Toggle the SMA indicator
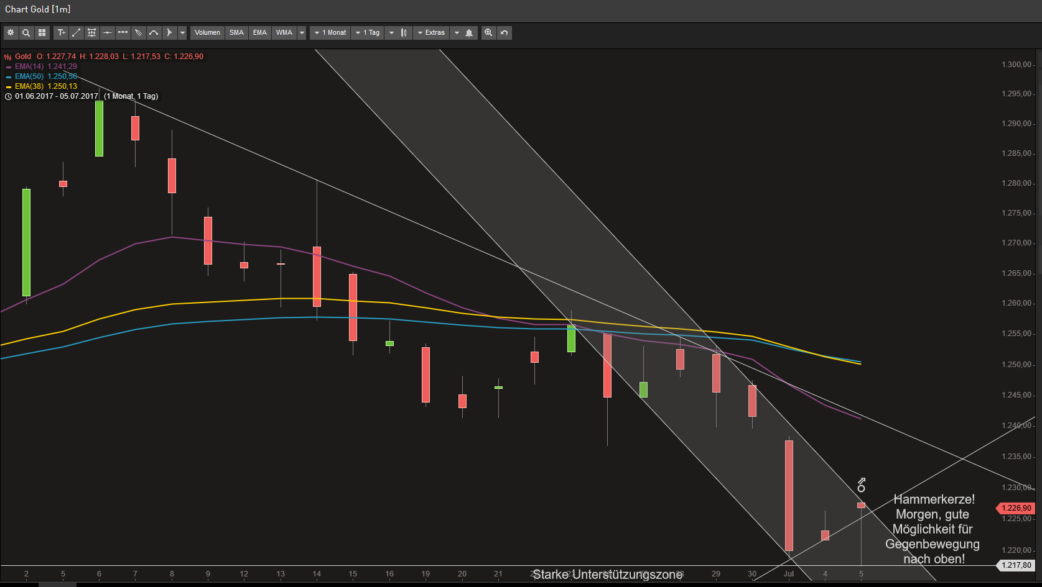The width and height of the screenshot is (1042, 587). pos(236,32)
